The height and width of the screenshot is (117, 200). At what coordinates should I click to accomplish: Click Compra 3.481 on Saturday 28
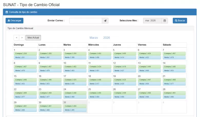174,93
